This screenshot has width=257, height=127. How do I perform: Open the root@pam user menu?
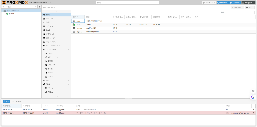point(248,3)
